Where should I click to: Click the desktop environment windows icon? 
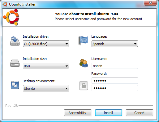click(x=15, y=85)
